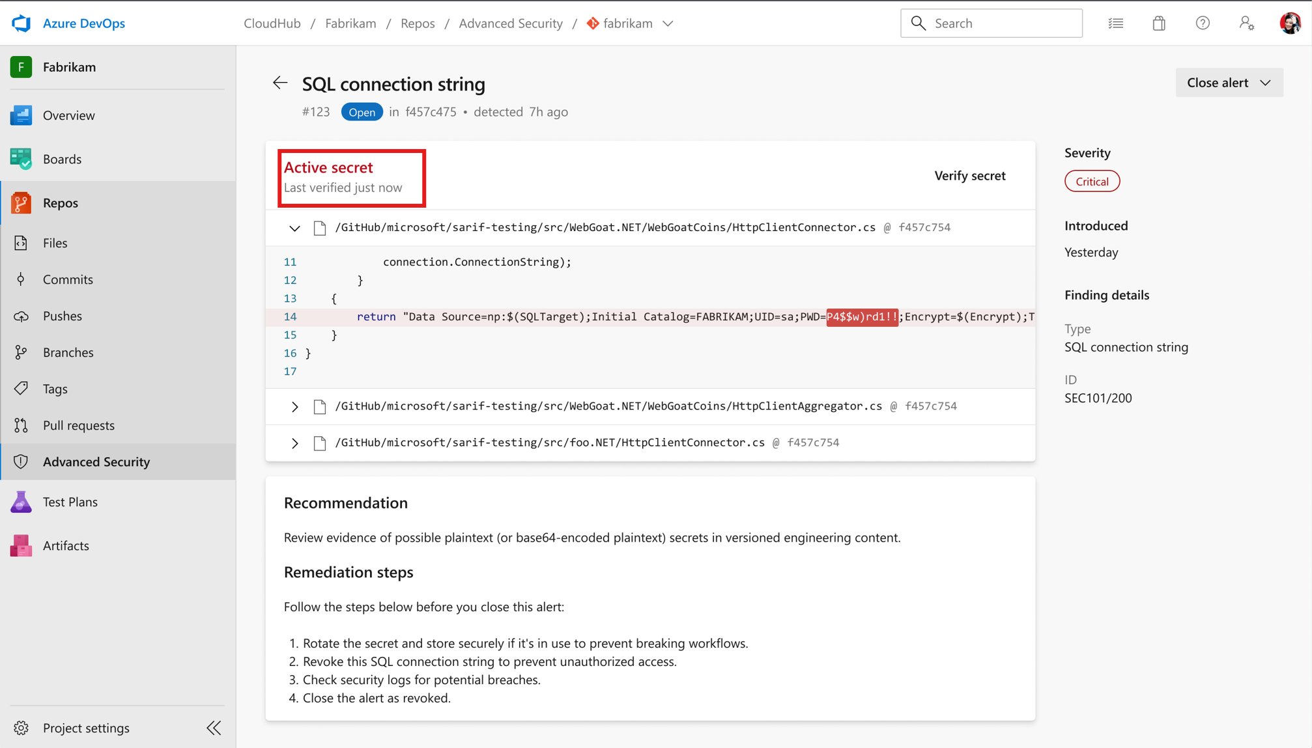This screenshot has height=748, width=1312.
Task: Open the Close alert dropdown
Action: point(1229,83)
